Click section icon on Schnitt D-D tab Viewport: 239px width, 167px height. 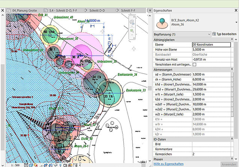(x=86, y=11)
